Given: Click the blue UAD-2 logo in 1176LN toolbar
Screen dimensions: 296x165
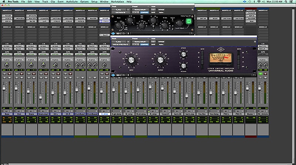Looking at the screenshot, I should pyautogui.click(x=113, y=75).
